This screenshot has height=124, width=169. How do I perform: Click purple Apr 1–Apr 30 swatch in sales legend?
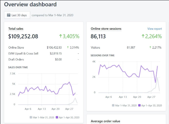[x=57, y=117]
